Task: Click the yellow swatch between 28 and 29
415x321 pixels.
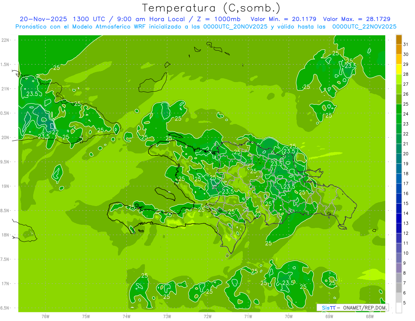Action: coord(399,69)
